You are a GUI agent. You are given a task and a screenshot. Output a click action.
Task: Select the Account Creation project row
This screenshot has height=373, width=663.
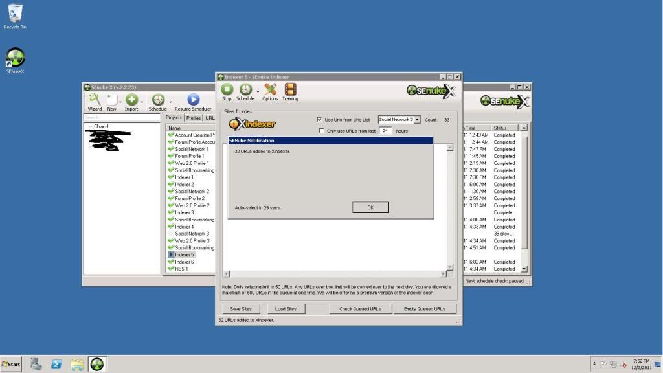click(x=192, y=135)
